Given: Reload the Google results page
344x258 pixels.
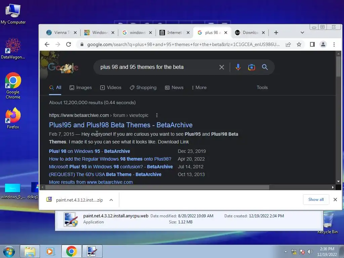Looking at the screenshot, I should 69,45.
